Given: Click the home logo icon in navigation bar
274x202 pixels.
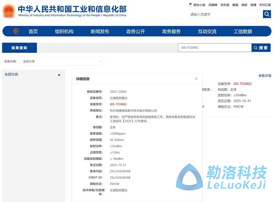Looking at the screenshot, I should click(x=16, y=31).
